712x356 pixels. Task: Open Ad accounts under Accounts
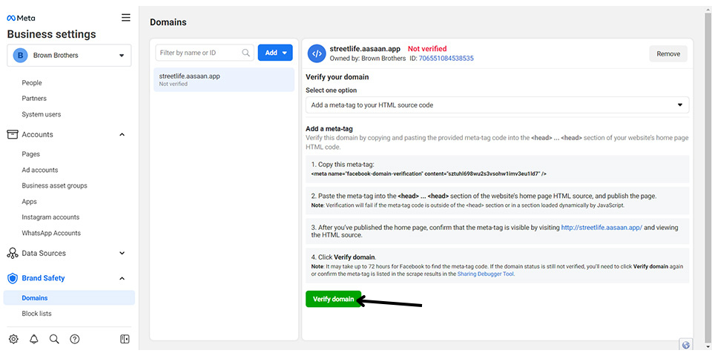40,170
